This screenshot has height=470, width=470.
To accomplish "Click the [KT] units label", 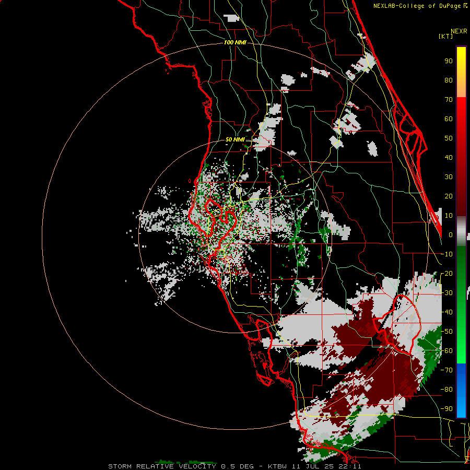I will tap(446, 36).
